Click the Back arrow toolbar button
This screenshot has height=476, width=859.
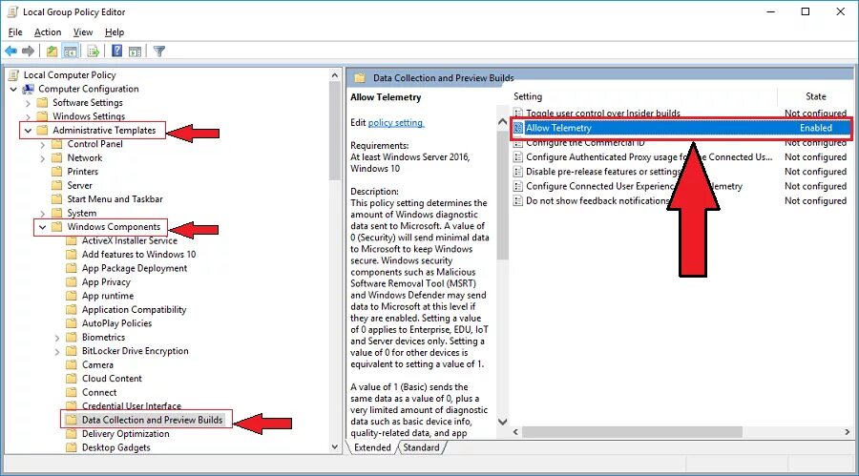tap(10, 52)
